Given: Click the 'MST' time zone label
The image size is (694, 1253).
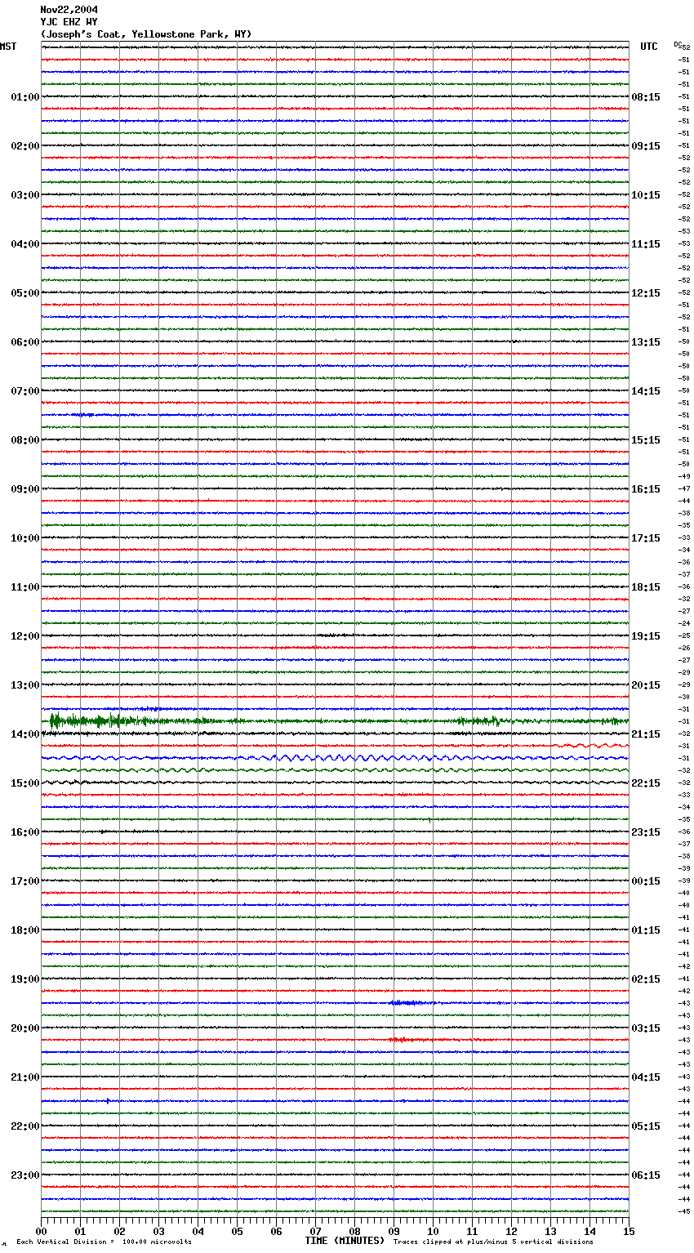Looking at the screenshot, I should pos(8,47).
